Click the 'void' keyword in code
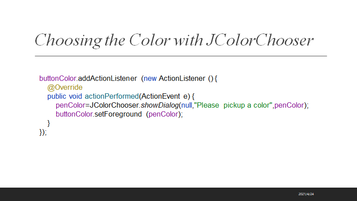The width and height of the screenshot is (357, 201). coord(75,96)
